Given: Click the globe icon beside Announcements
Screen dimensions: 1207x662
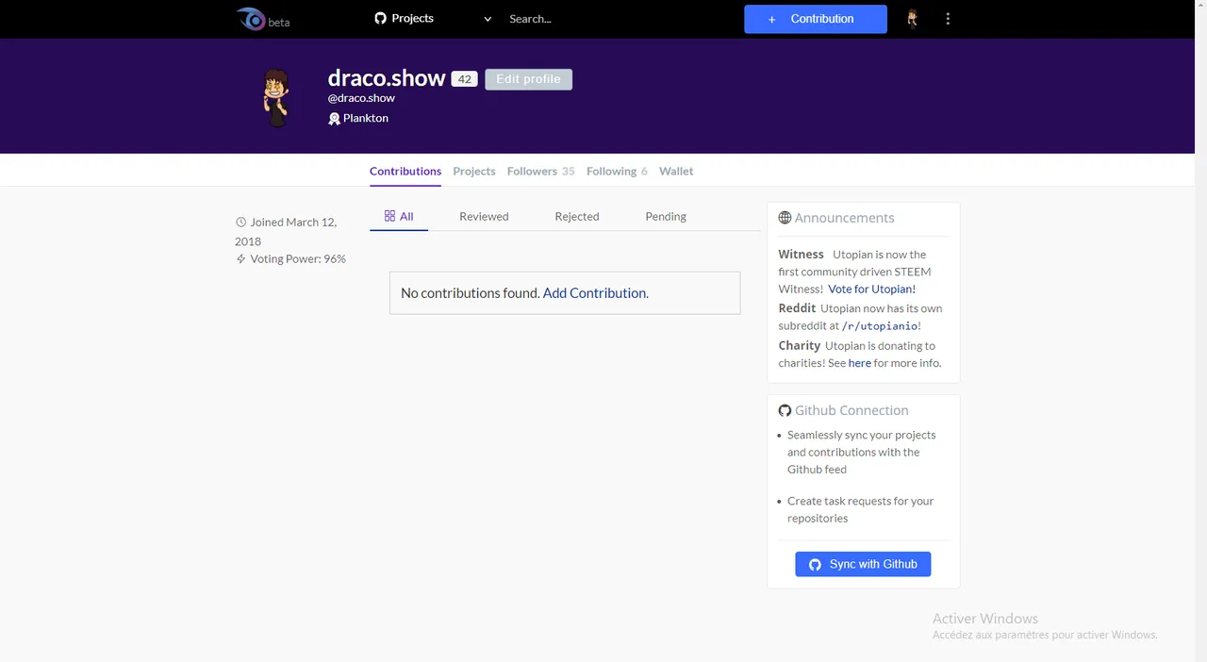Looking at the screenshot, I should tap(785, 218).
